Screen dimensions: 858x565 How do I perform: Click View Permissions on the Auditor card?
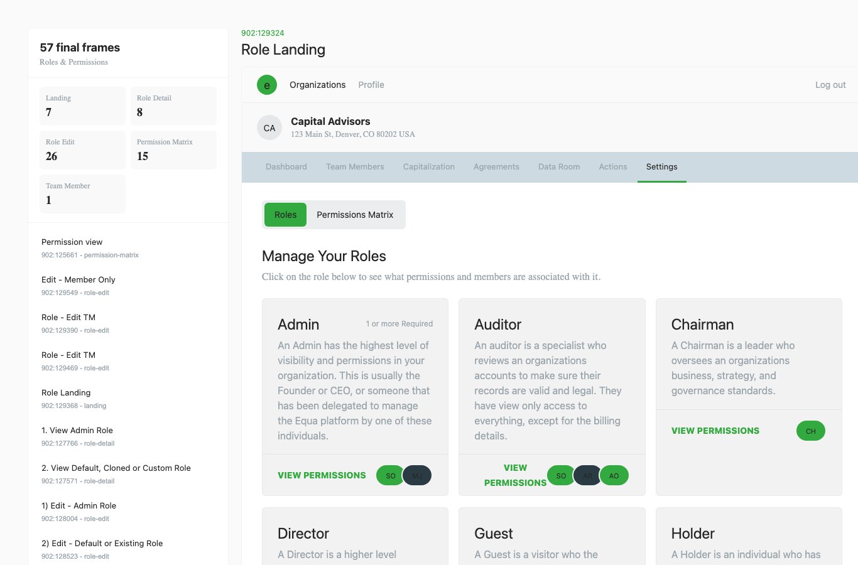pos(515,476)
